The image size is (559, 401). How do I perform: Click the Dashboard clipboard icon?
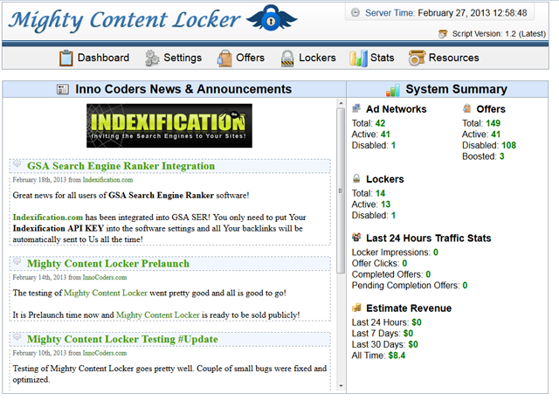(66, 59)
